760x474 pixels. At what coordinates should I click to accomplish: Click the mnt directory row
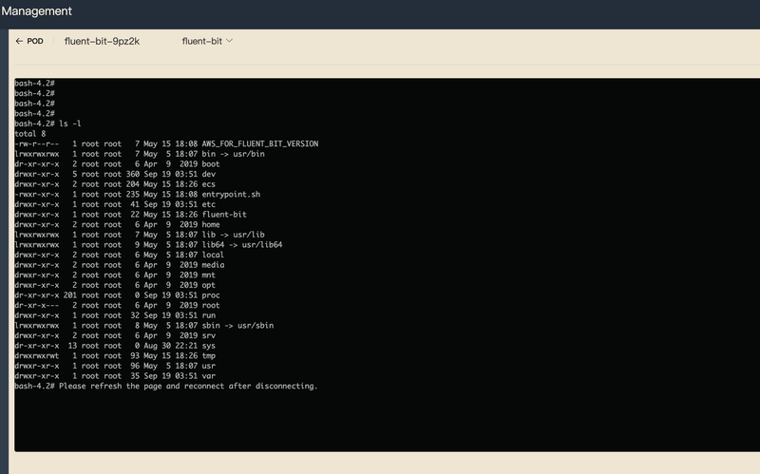[115, 275]
